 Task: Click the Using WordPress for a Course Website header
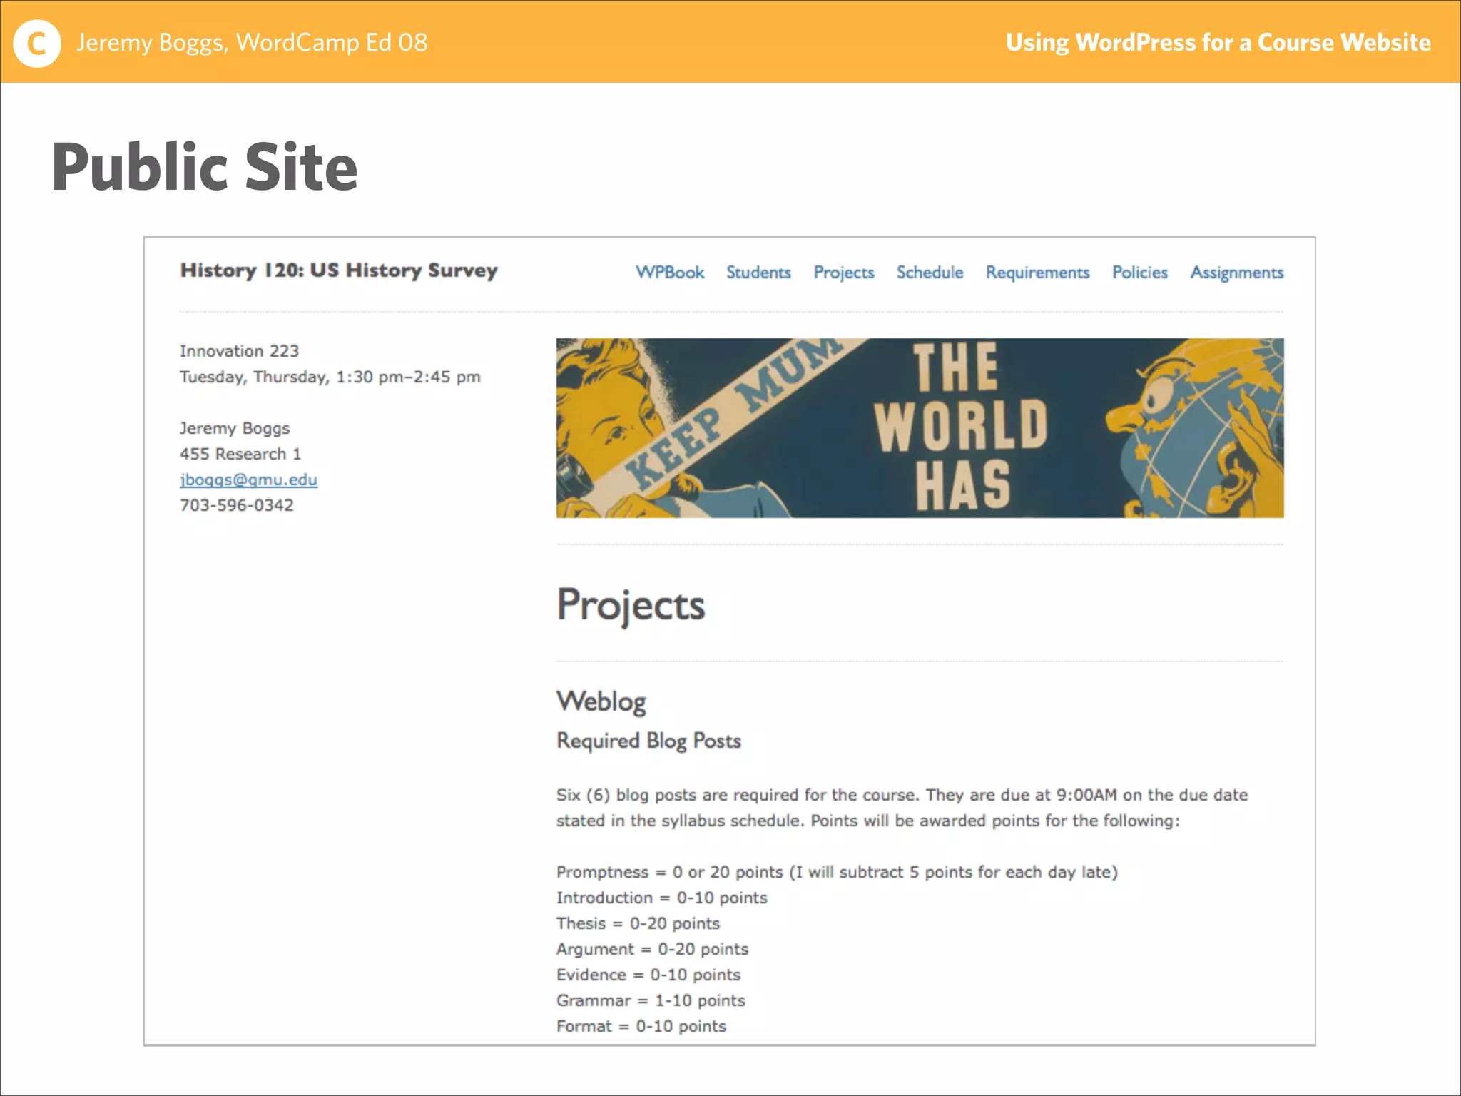point(1218,43)
